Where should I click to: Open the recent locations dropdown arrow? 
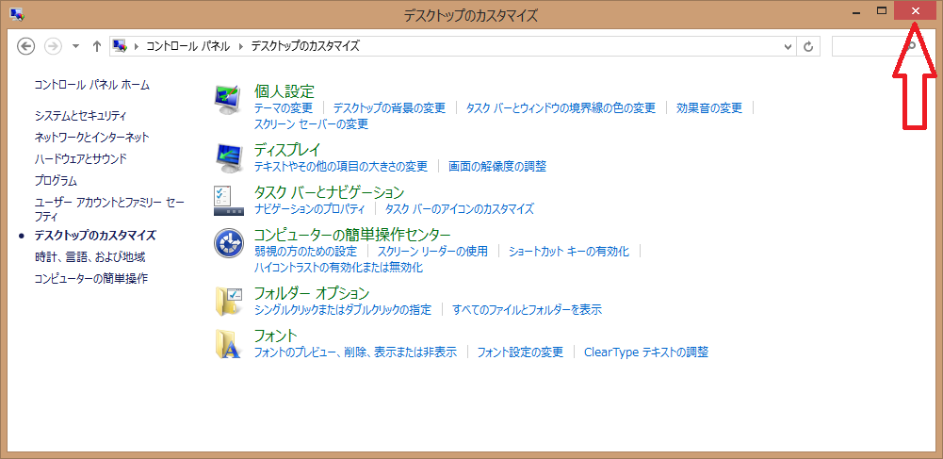click(x=75, y=46)
